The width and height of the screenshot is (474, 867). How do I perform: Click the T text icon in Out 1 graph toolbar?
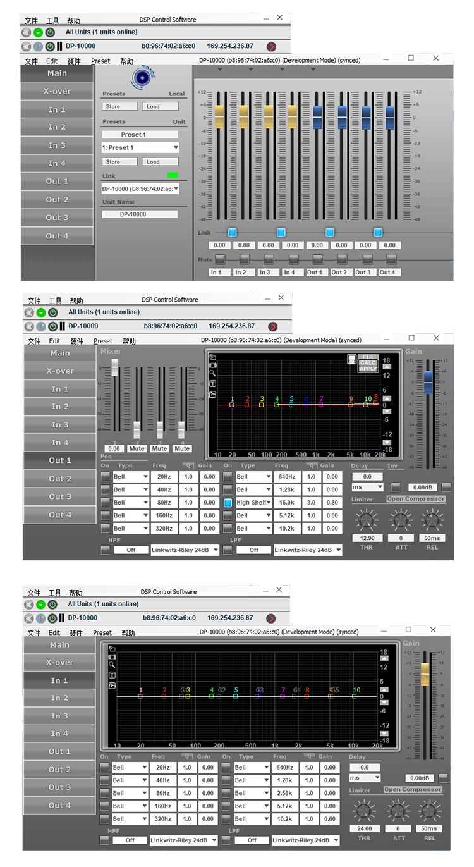213,384
